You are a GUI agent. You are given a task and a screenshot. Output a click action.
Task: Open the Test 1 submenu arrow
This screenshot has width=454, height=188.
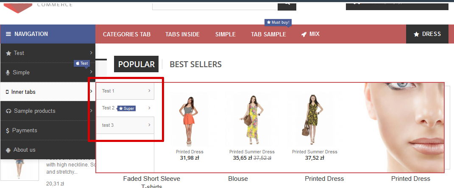(149, 90)
